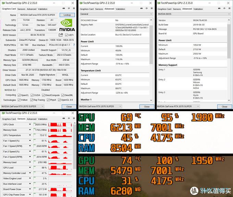Click the screenshot camera icon in Graphics Card window
This screenshot has width=233, height=197.
64,9
